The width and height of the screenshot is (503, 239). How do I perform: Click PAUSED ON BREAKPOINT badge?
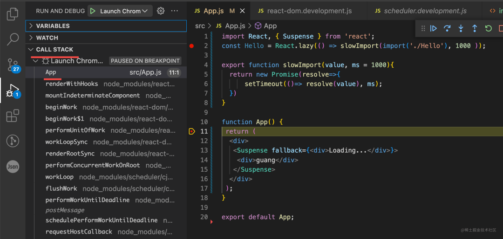(145, 61)
